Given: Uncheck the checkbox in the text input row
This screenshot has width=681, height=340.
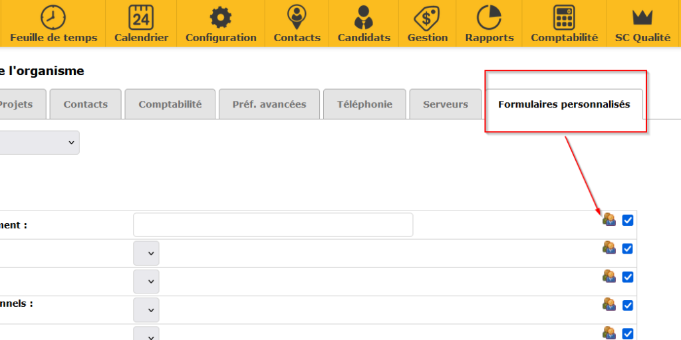Looking at the screenshot, I should coord(628,220).
